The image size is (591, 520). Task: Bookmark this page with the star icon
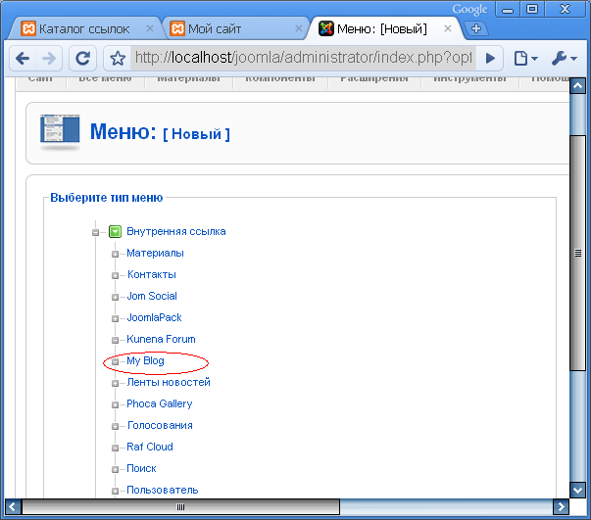coord(118,59)
